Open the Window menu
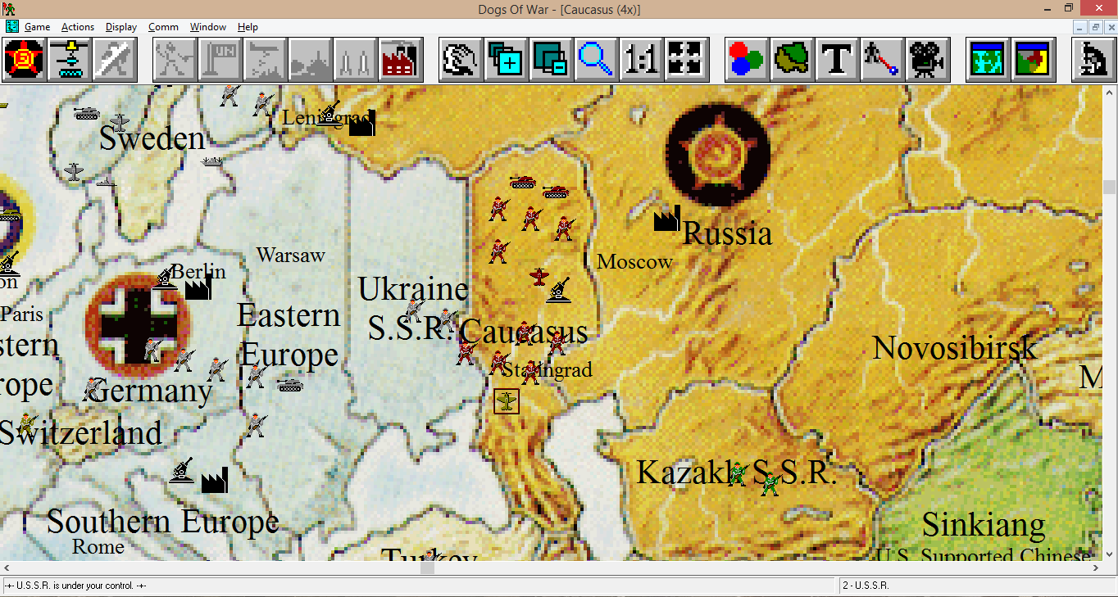This screenshot has height=597, width=1118. [x=208, y=27]
